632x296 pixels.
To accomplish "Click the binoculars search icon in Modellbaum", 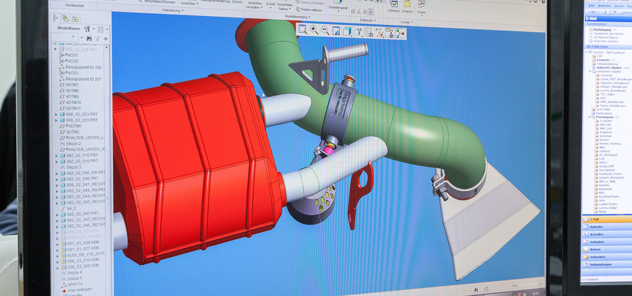I will coord(89,38).
